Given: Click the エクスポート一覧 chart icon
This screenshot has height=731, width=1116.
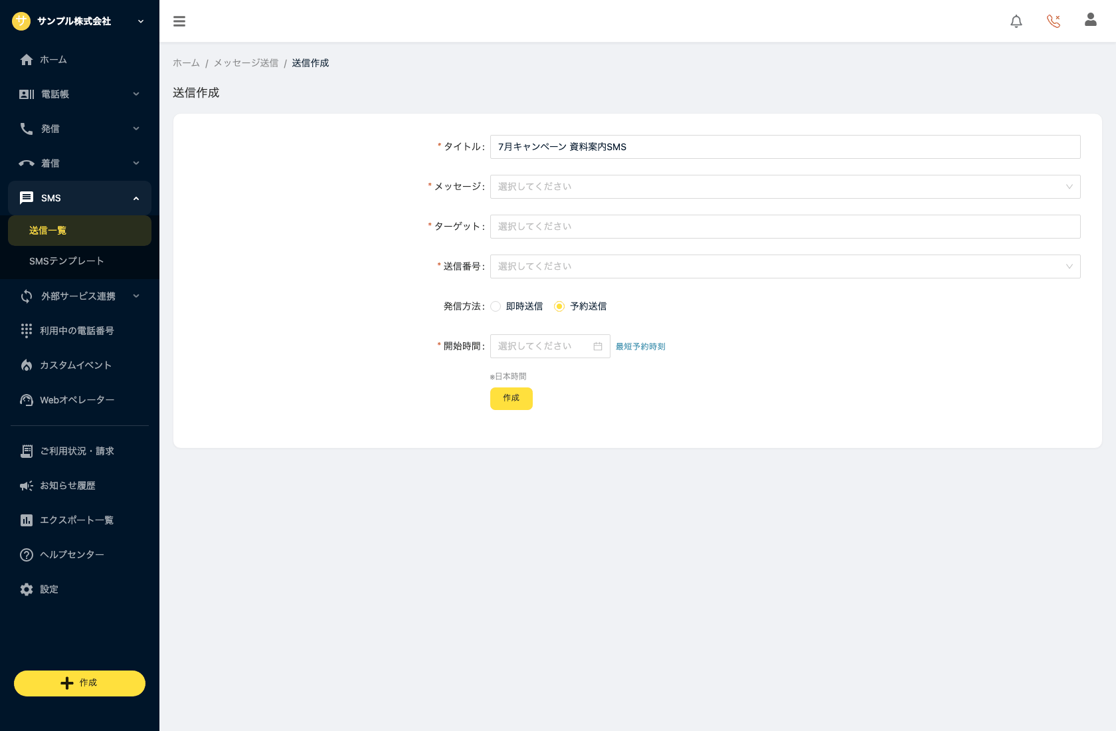Looking at the screenshot, I should pyautogui.click(x=27, y=520).
